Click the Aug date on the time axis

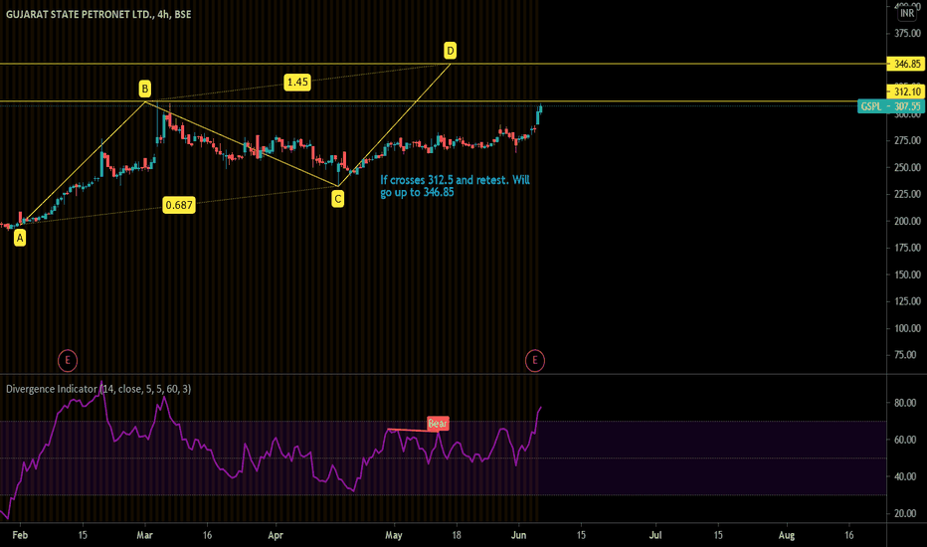click(x=787, y=535)
